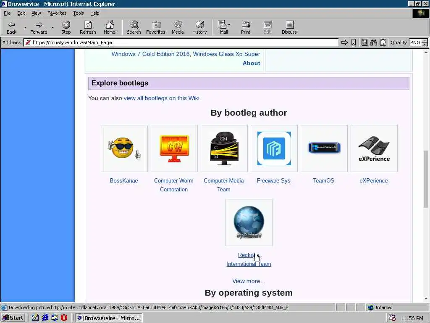This screenshot has width=430, height=323.
Task: Click the first quick launch icon with pencil
Action: pyautogui.click(x=35, y=318)
